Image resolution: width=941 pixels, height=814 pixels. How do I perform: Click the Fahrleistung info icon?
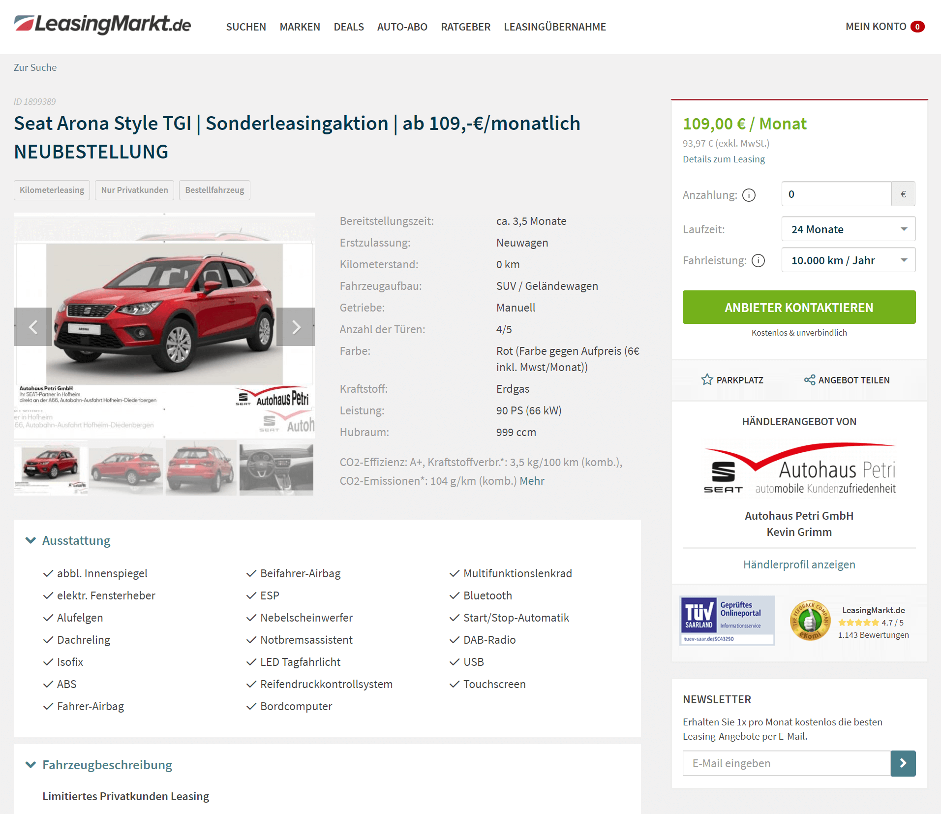(759, 260)
